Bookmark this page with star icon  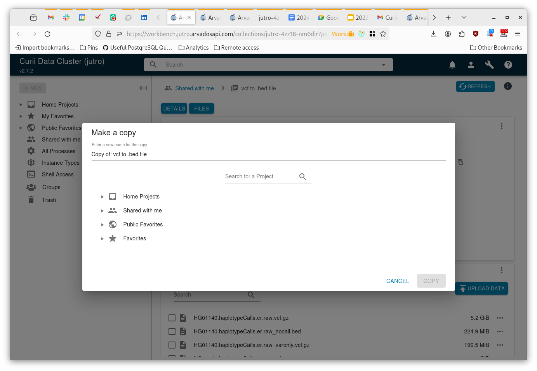coord(383,34)
